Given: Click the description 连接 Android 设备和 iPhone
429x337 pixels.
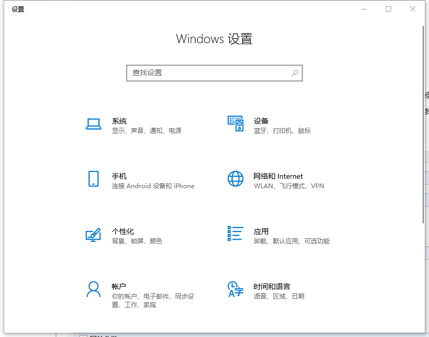Looking at the screenshot, I should pos(153,186).
